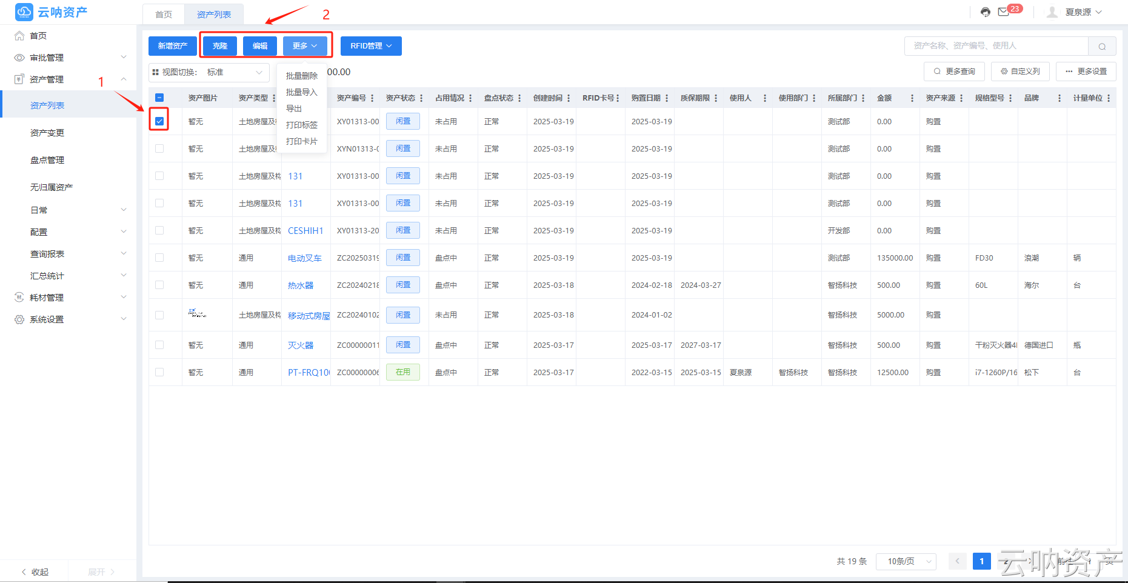Open column menu for 使用人 header
The image size is (1128, 583).
click(x=765, y=98)
